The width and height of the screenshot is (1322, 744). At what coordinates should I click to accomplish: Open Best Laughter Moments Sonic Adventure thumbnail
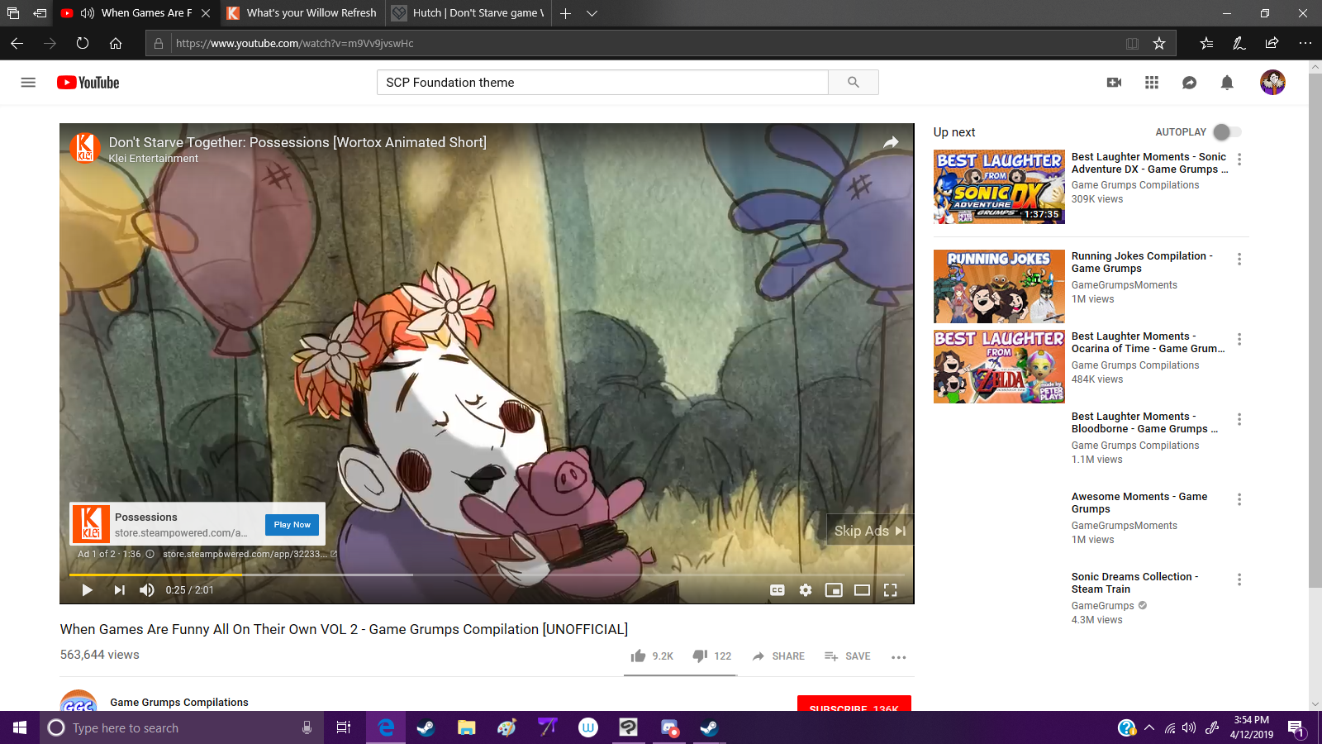coord(999,187)
